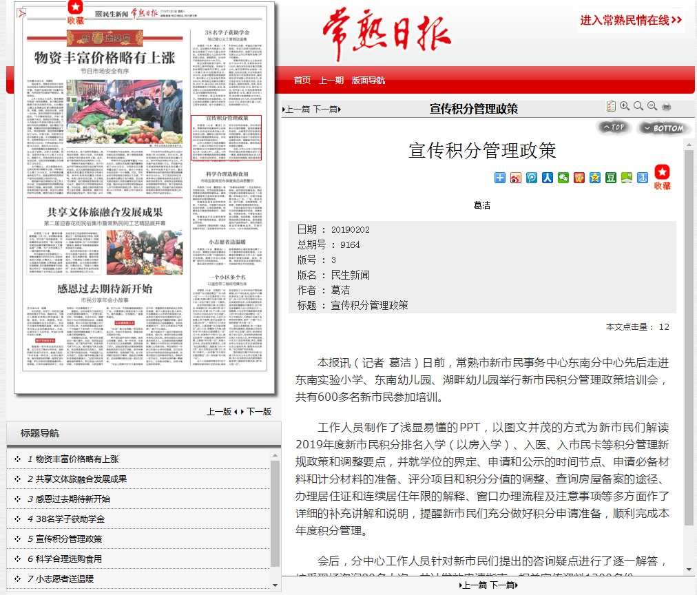Click the title list scrollbar down arrow
Screen dimensions: 697x595
[x=275, y=585]
